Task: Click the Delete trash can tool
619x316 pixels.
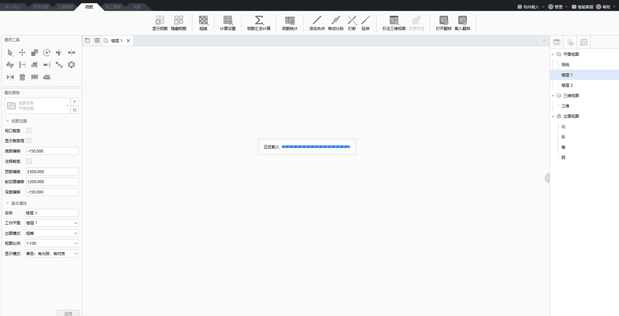Action: click(22, 77)
